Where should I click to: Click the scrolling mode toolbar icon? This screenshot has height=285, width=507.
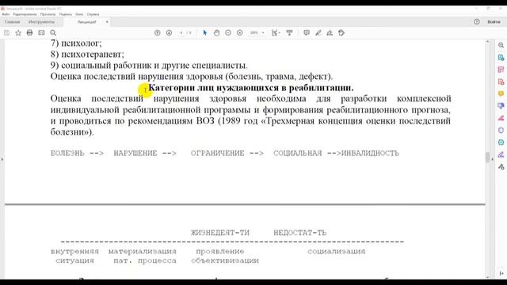pos(289,32)
